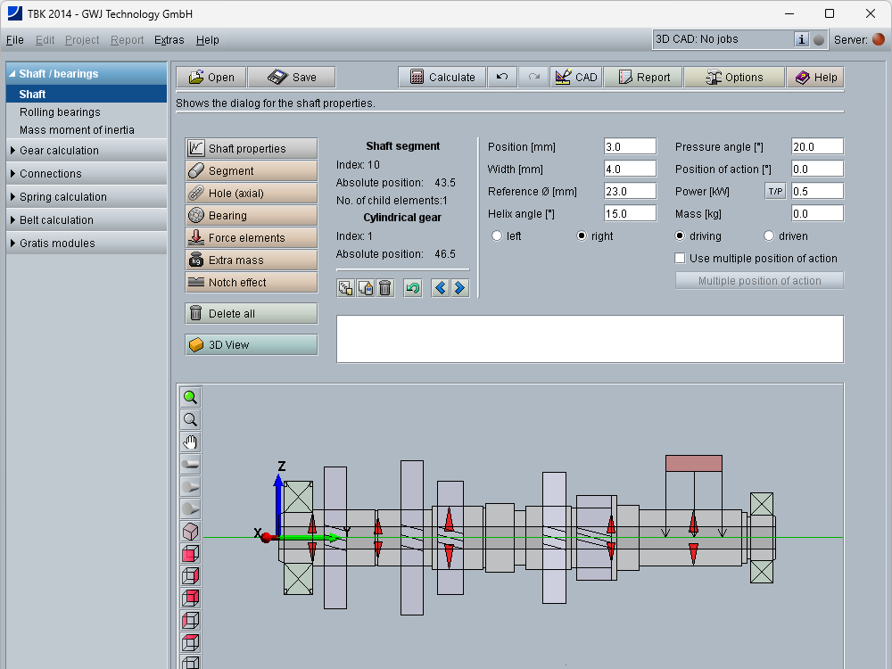Image resolution: width=892 pixels, height=669 pixels.
Task: Click the Calculate button
Action: click(x=442, y=78)
